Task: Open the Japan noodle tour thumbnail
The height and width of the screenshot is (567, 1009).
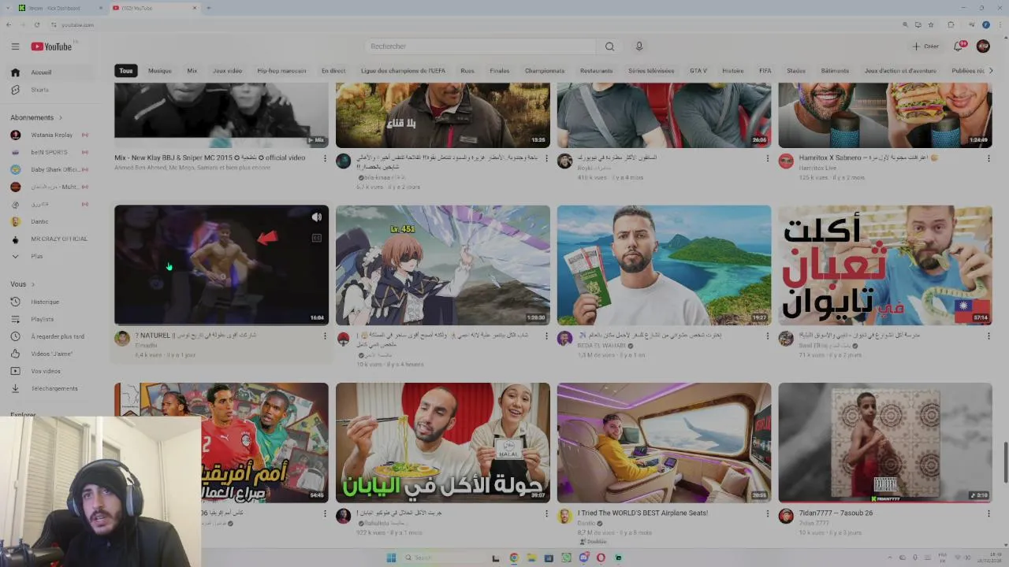Action: pyautogui.click(x=443, y=443)
